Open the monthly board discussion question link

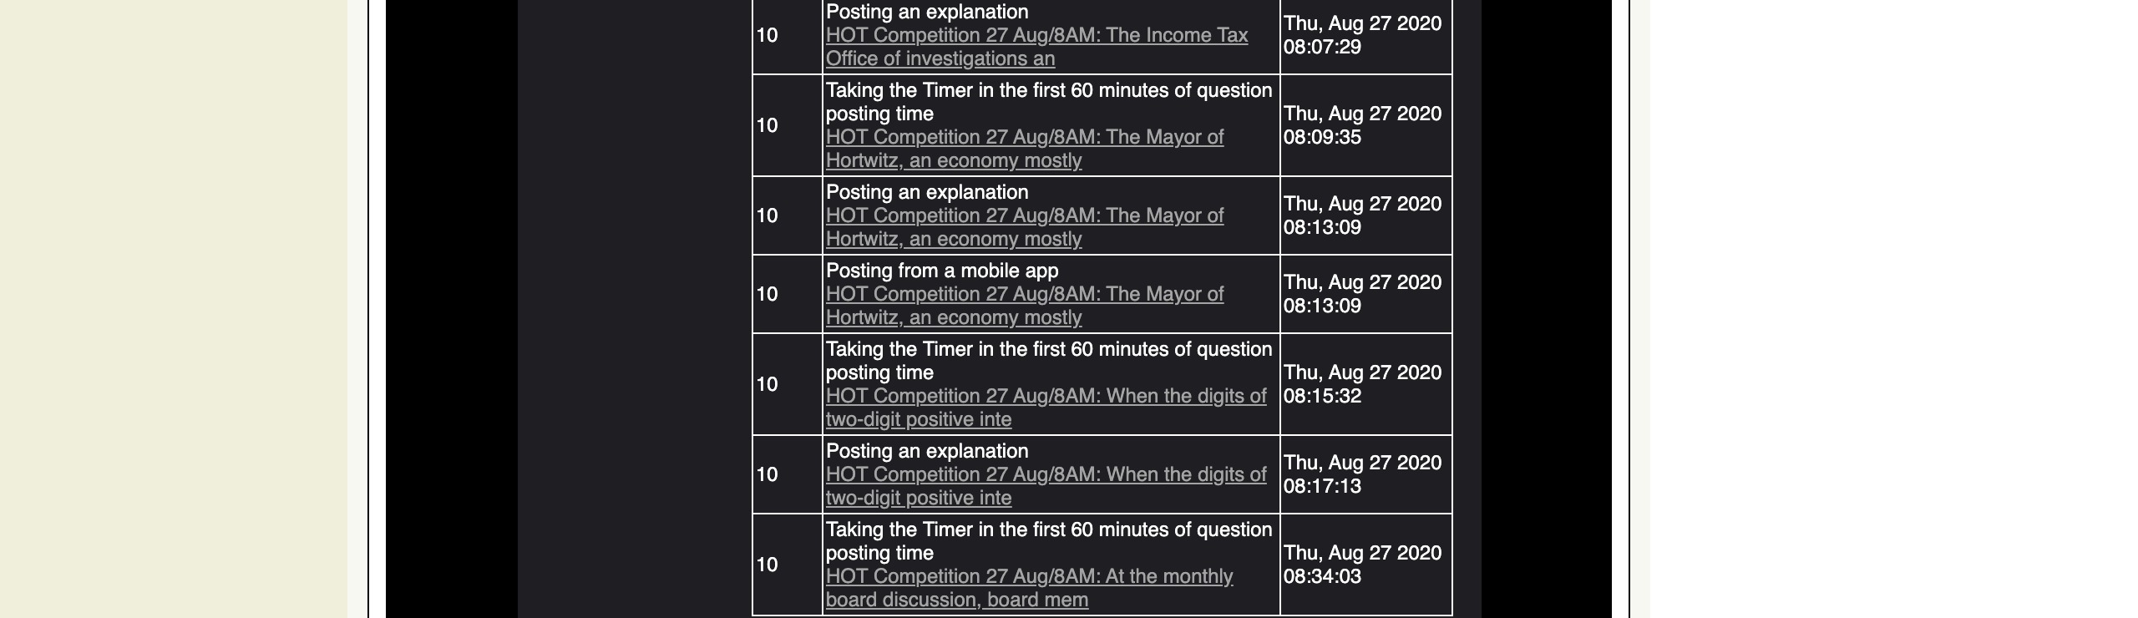pos(1030,586)
